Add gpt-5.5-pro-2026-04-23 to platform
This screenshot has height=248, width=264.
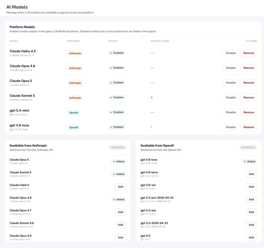click(251, 199)
